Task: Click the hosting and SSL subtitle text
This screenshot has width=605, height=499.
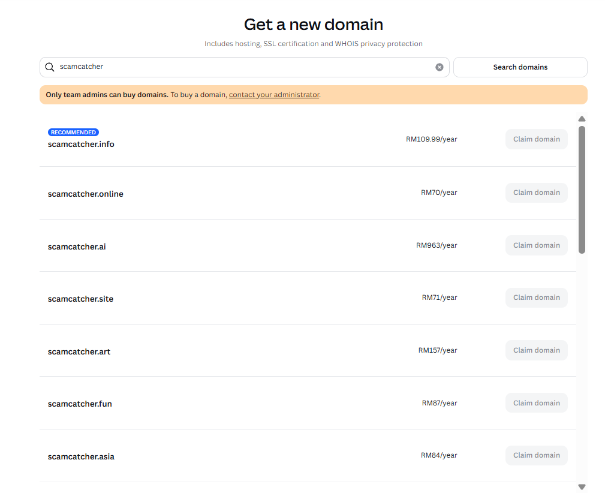Action: [314, 44]
